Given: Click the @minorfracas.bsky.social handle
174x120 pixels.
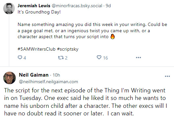Looking at the screenshot, I should (x=77, y=6).
